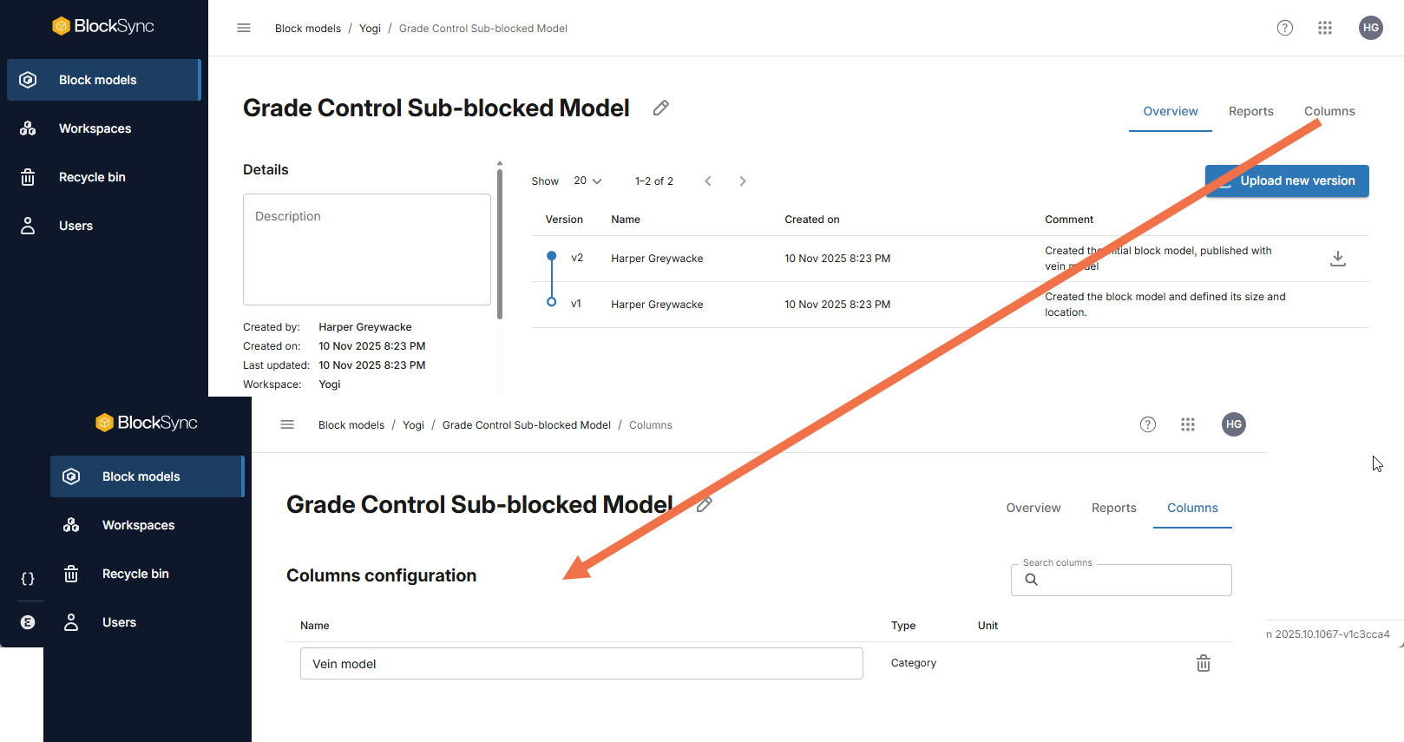Select the Overview tab in lower panel
Screen dimensions: 1404x742
pyautogui.click(x=1033, y=508)
